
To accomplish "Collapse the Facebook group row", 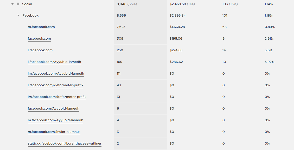I will (18, 16).
